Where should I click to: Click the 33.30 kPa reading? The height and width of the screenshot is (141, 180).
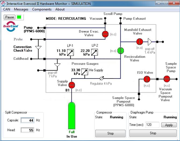pos(76,72)
